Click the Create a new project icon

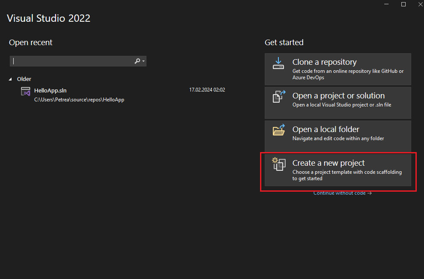pyautogui.click(x=279, y=164)
